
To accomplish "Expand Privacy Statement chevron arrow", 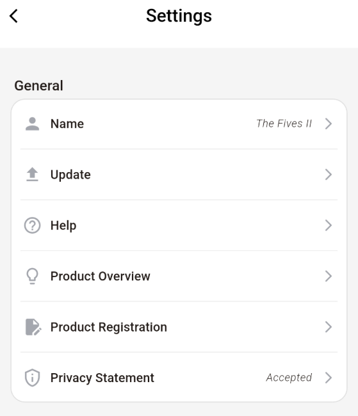I will [x=329, y=378].
